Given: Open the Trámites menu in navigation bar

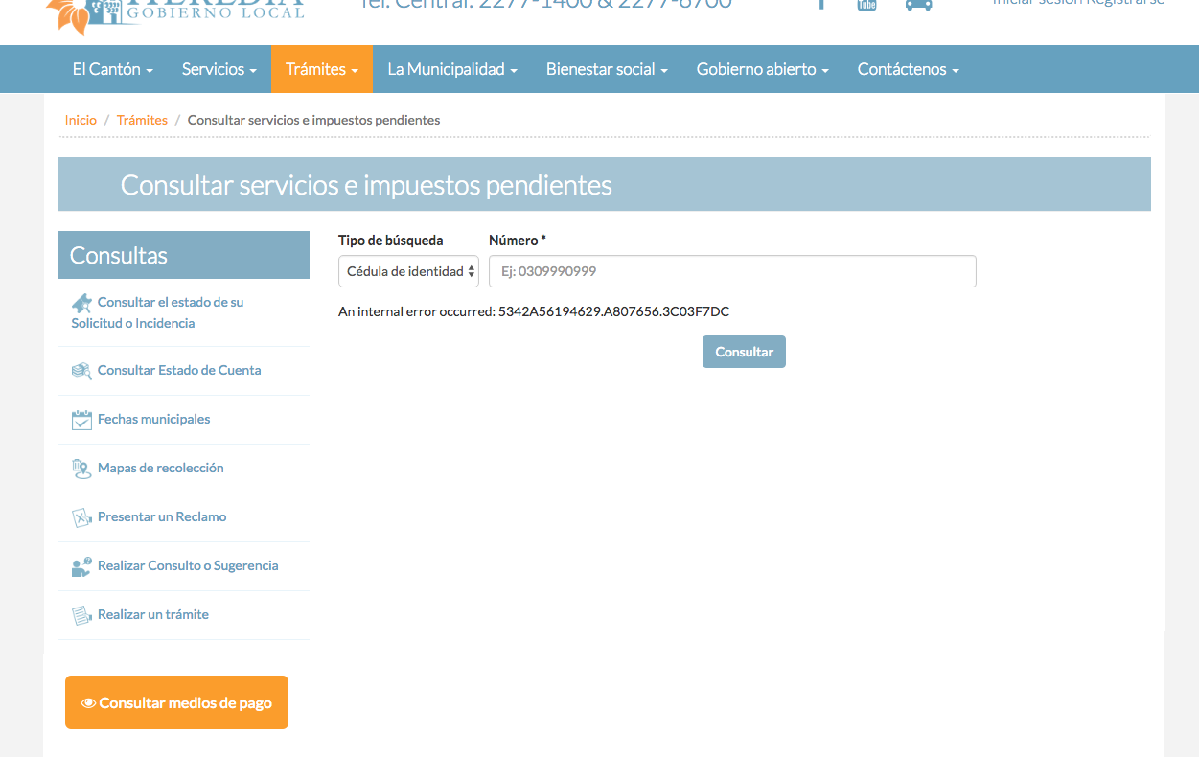Looking at the screenshot, I should point(321,69).
